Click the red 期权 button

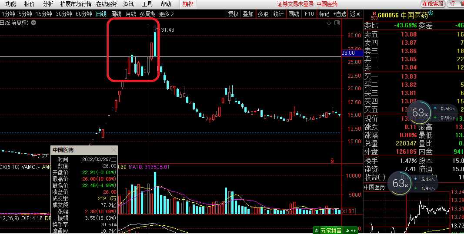(188, 4)
